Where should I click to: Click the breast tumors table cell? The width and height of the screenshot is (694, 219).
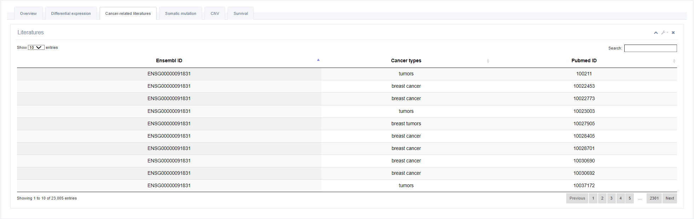(x=406, y=123)
